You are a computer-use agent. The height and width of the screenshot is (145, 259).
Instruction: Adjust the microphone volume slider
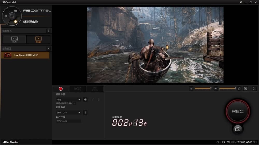(203, 88)
